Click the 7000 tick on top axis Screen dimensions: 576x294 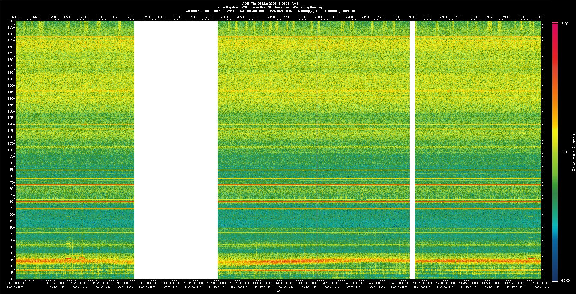[x=224, y=17]
